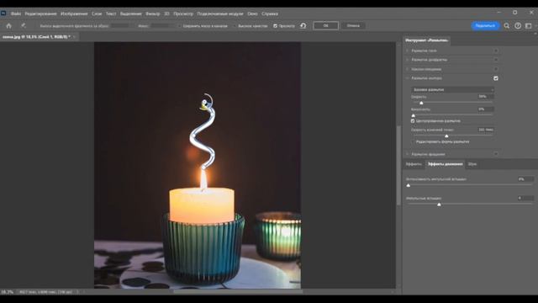This screenshot has width=538, height=303.
Task: Open the Фильтр menu
Action: pos(153,13)
